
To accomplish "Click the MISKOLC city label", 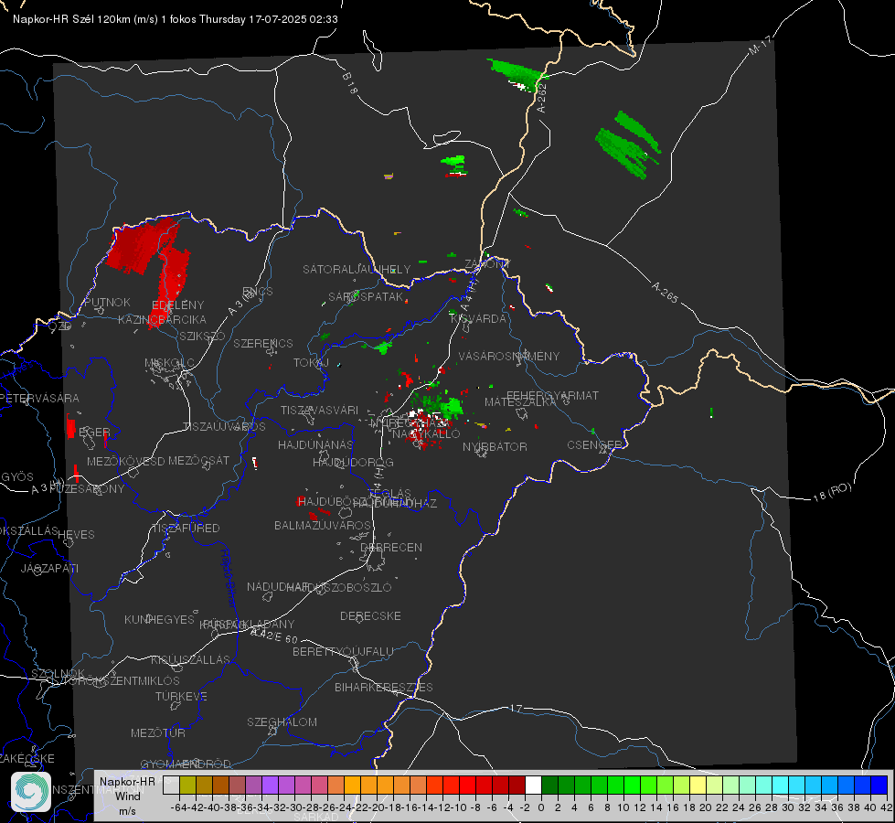I will [x=169, y=363].
